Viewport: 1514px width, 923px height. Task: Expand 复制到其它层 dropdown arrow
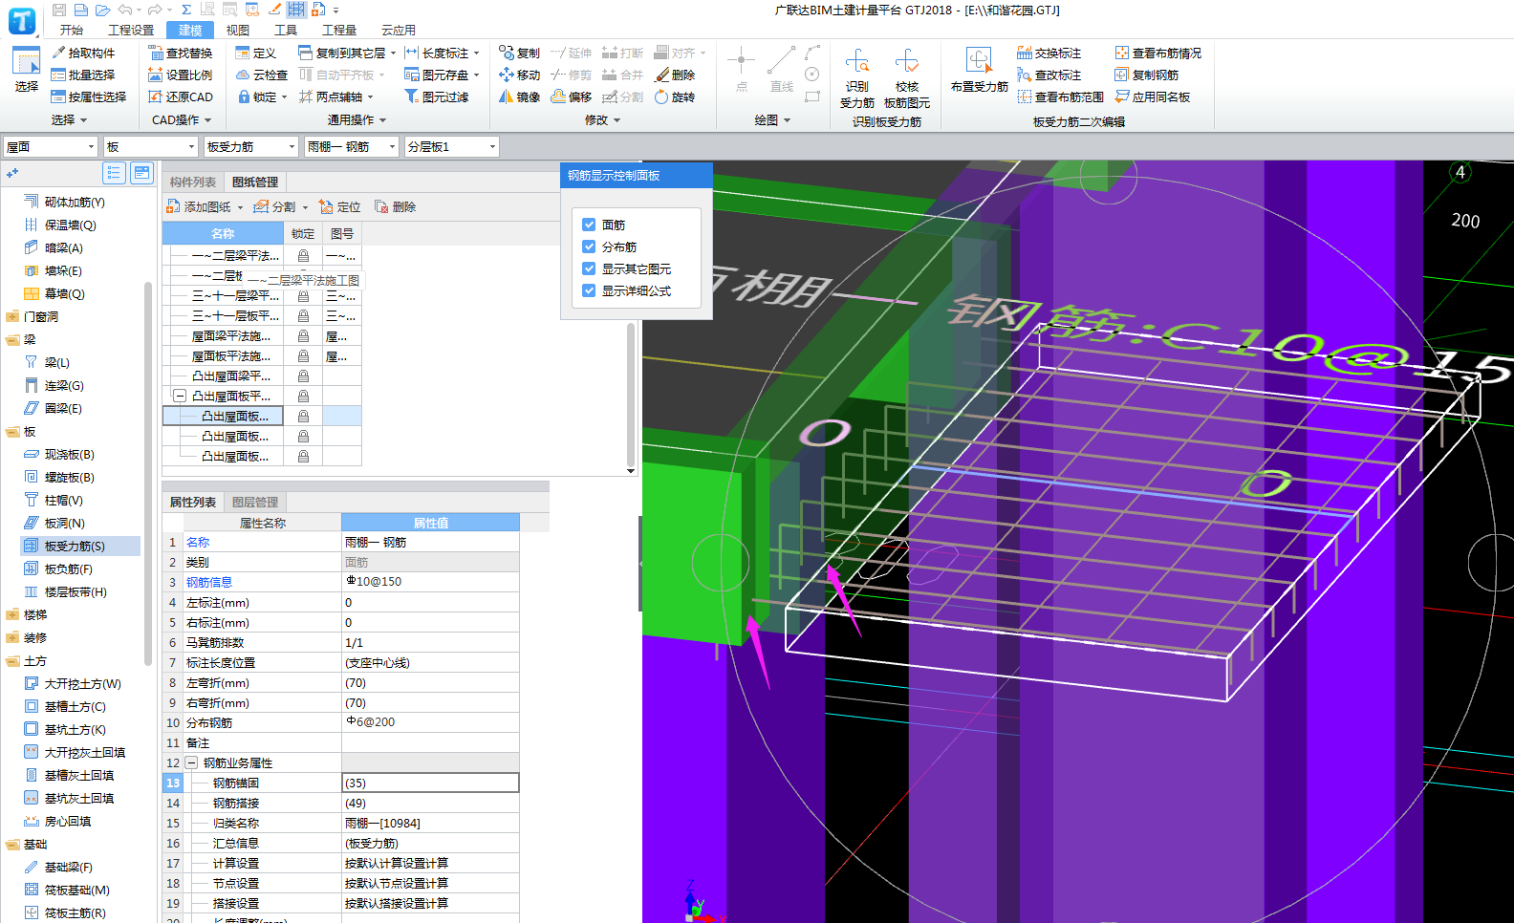[393, 54]
